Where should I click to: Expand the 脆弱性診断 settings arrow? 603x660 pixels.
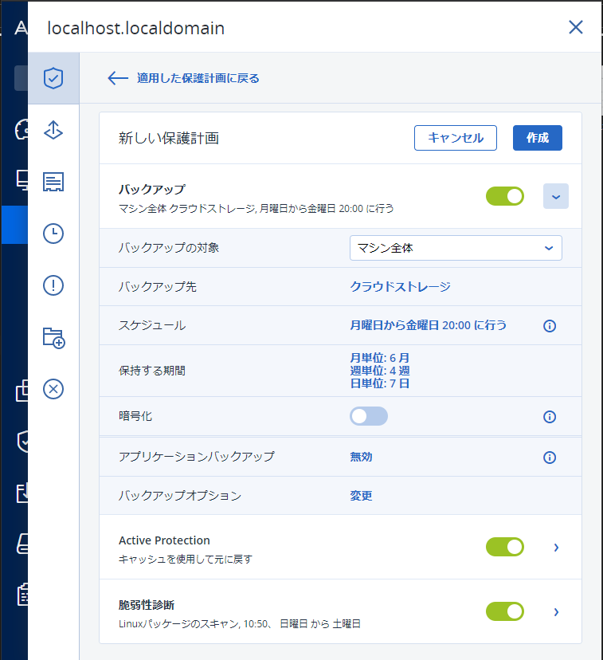pyautogui.click(x=556, y=611)
